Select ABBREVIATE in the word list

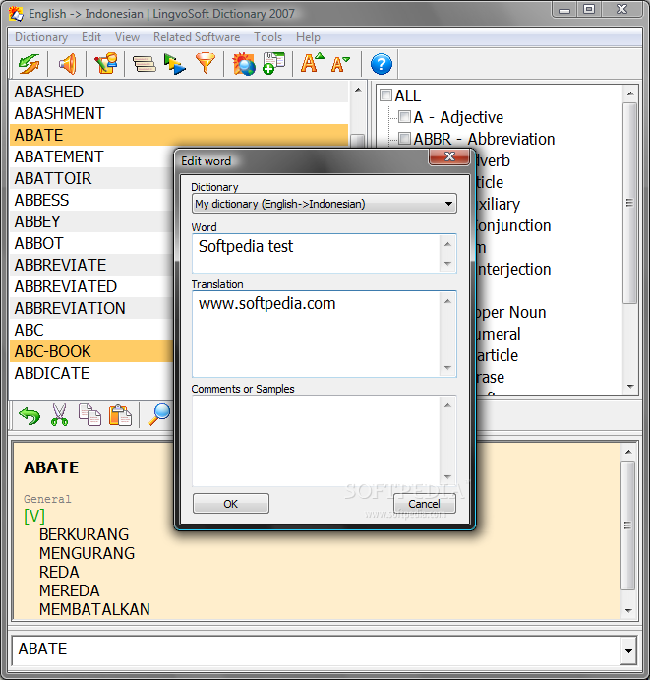pos(91,265)
